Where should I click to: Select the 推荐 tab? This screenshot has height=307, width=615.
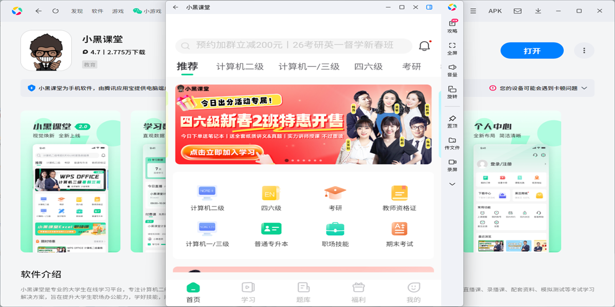(x=187, y=67)
